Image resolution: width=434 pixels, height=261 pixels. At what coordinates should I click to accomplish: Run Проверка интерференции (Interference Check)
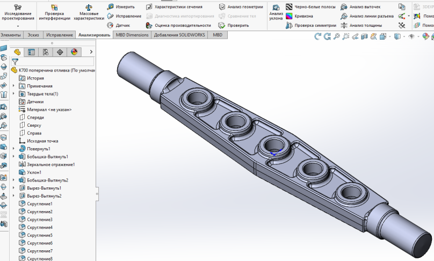click(54, 12)
